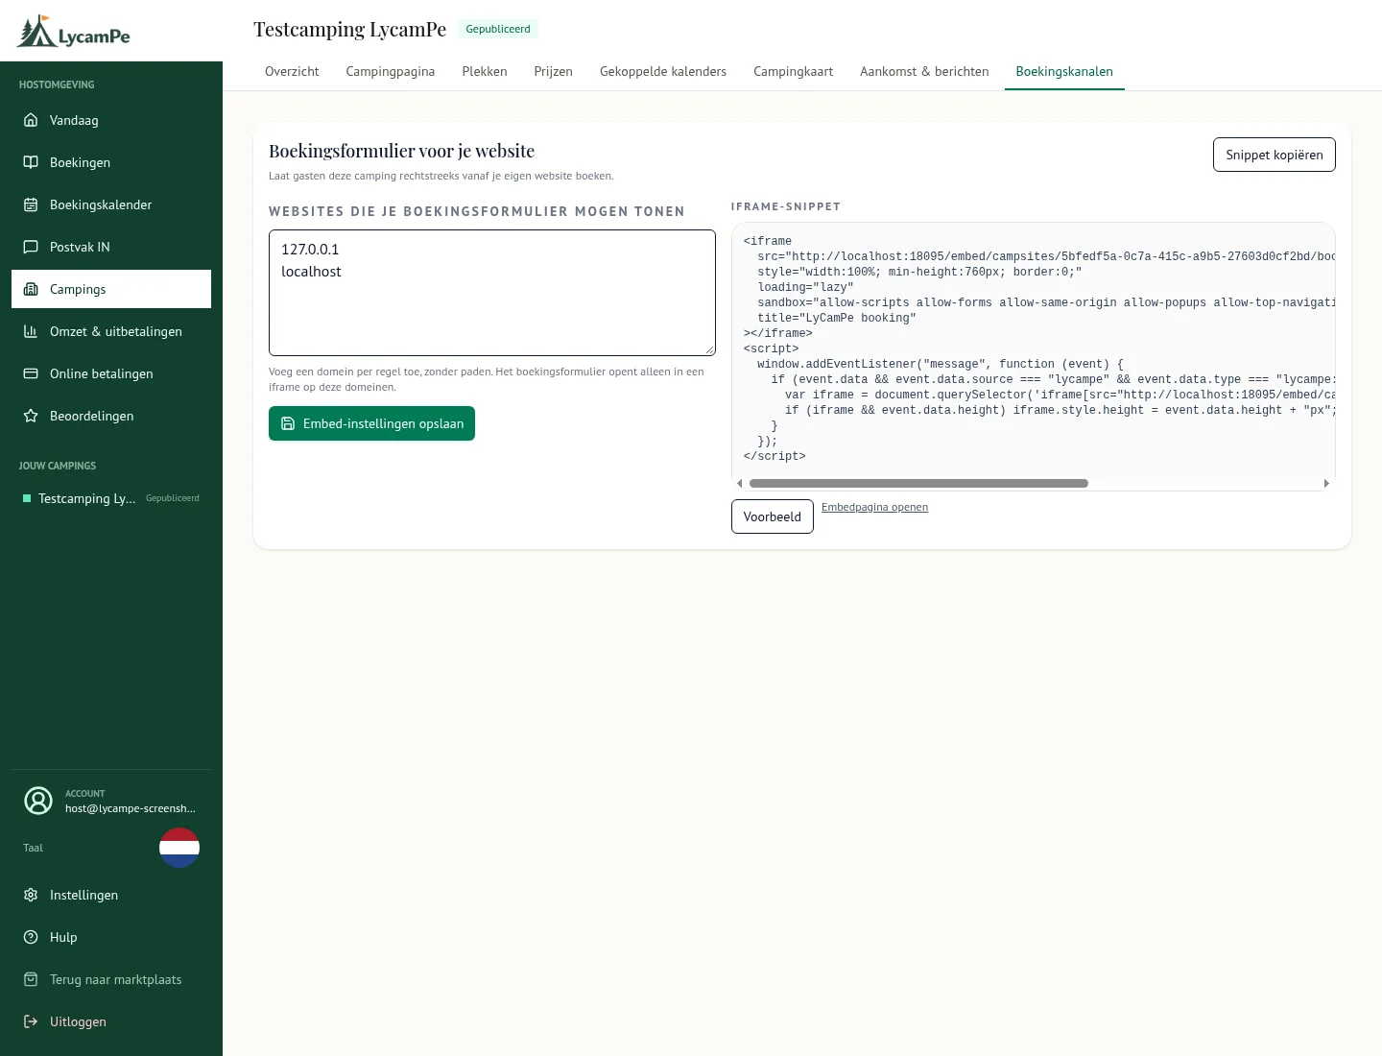Select the Boekingskanalen tab
The height and width of the screenshot is (1056, 1382).
coord(1064,71)
